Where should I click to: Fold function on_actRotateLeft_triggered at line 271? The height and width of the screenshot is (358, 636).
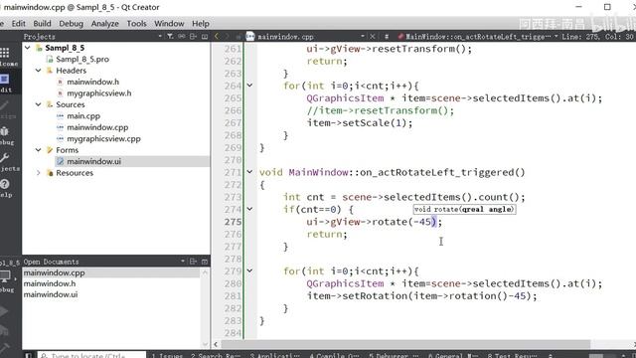coord(249,172)
